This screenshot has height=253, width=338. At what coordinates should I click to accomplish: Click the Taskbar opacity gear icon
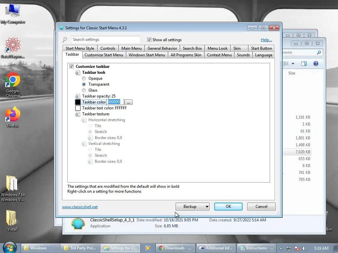click(x=78, y=96)
